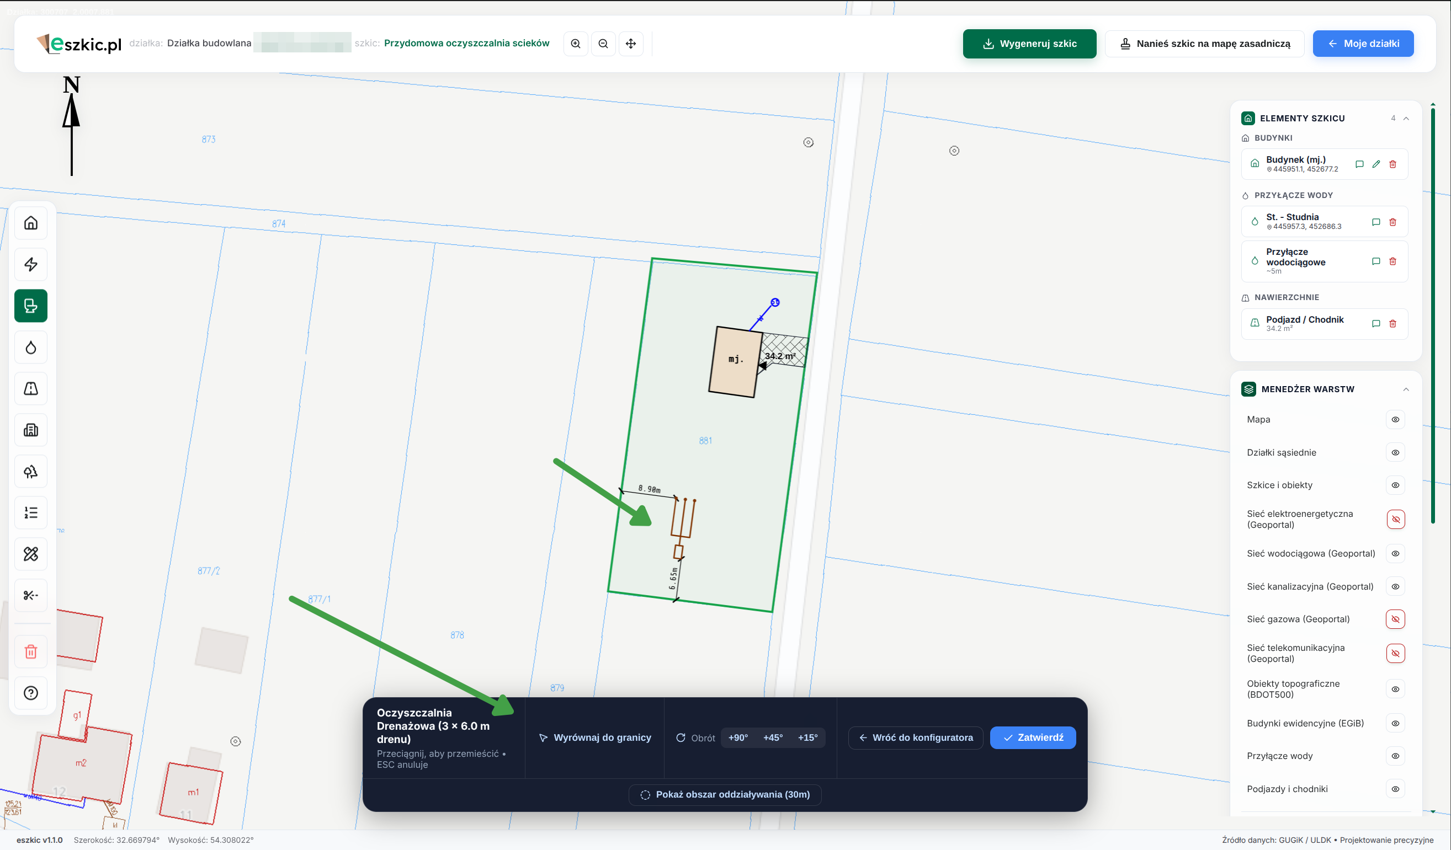Open the help question mark icon
The image size is (1451, 850).
point(31,693)
